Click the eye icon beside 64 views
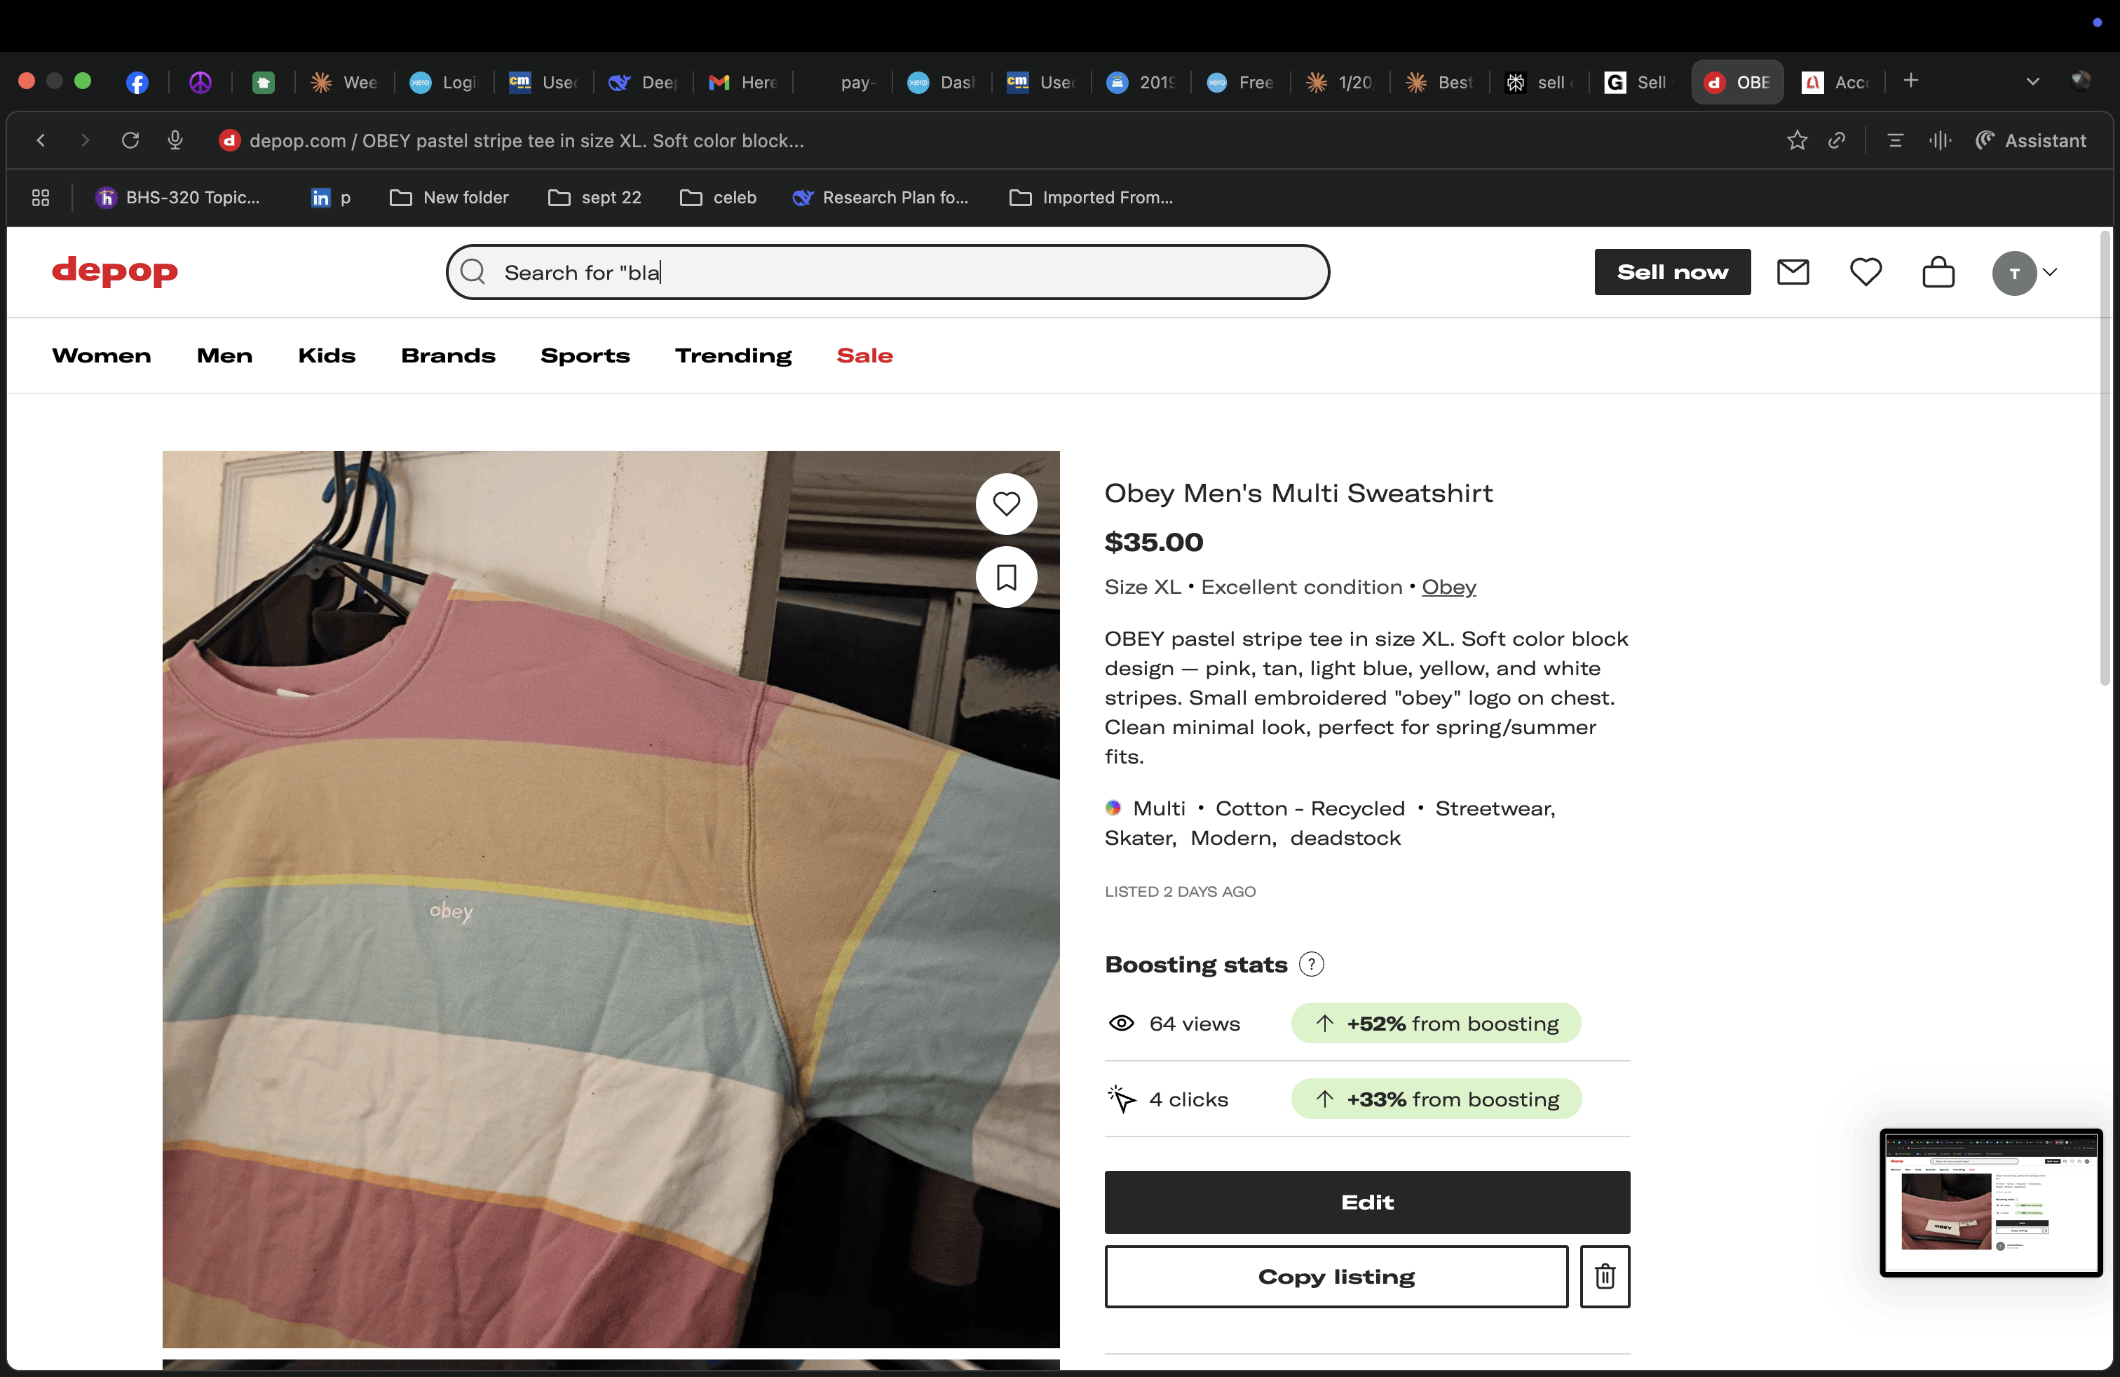This screenshot has width=2120, height=1377. click(x=1122, y=1024)
